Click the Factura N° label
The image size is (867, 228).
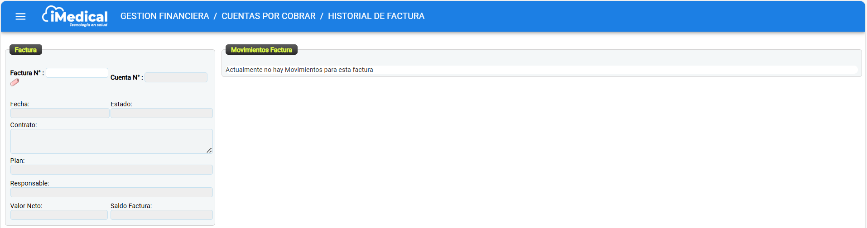pos(27,73)
